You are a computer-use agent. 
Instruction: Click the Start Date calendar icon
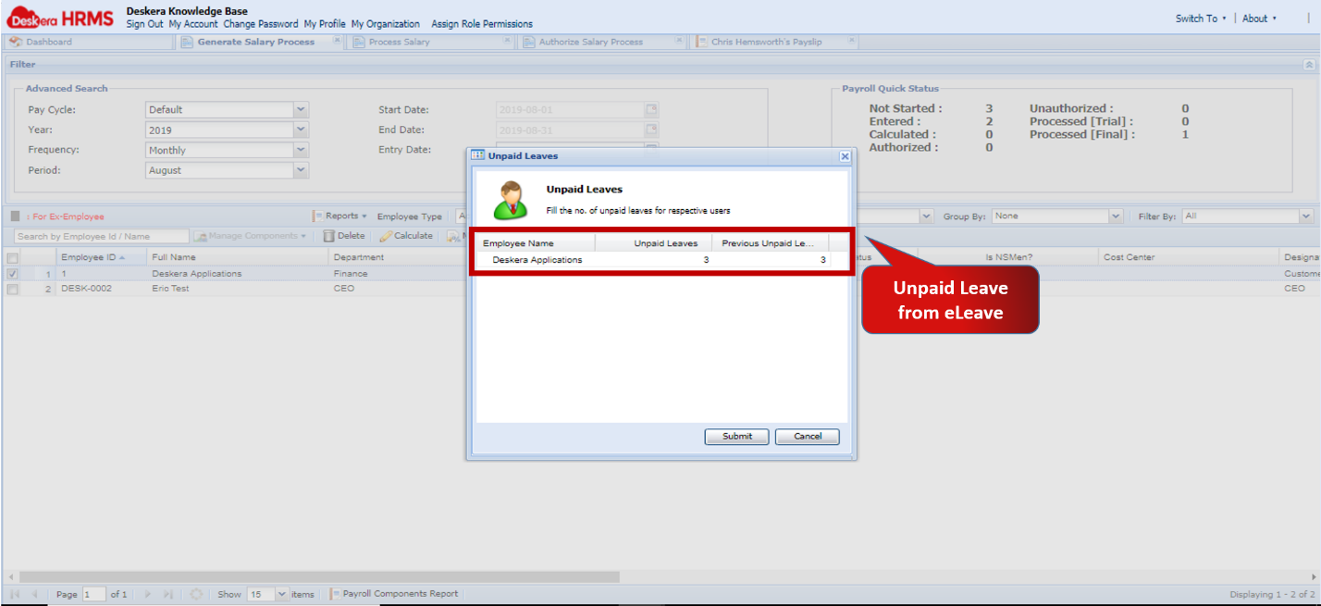[x=650, y=109]
